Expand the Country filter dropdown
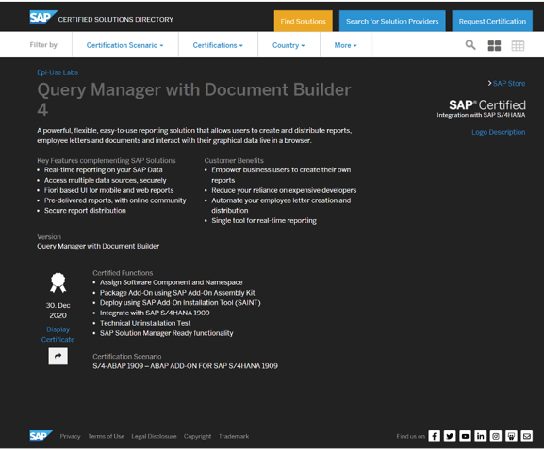 click(x=288, y=45)
